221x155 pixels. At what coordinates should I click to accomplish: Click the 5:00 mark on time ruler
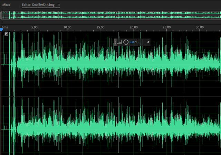(x=35, y=27)
